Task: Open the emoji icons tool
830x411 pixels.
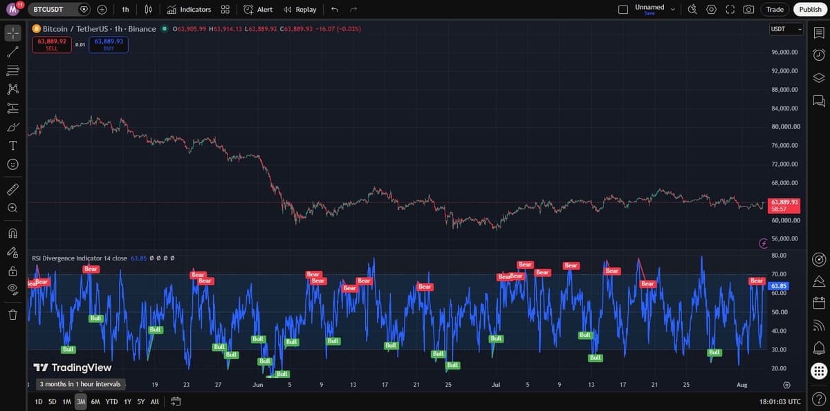Action: pyautogui.click(x=12, y=164)
